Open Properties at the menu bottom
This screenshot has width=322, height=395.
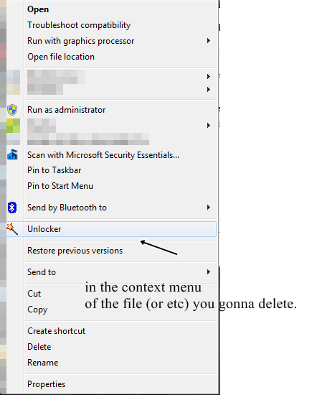(x=47, y=384)
